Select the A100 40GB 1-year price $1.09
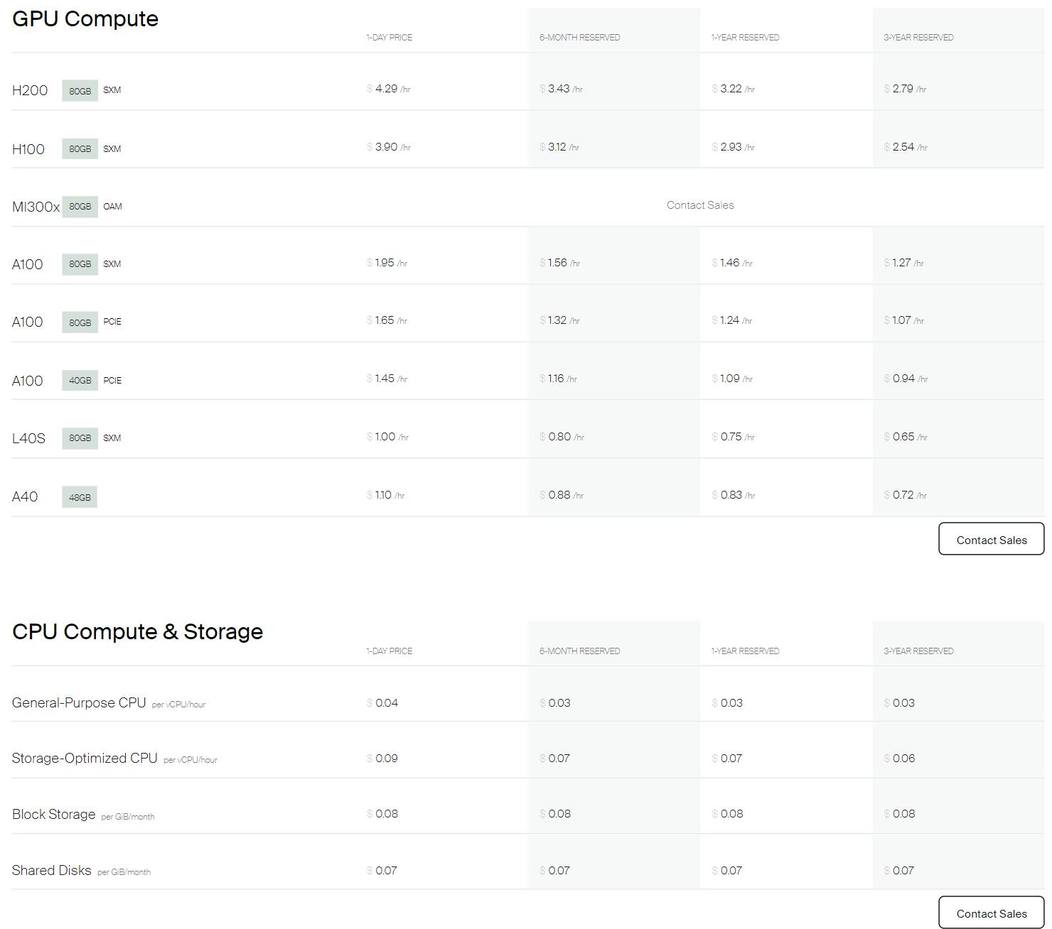The image size is (1052, 929). click(731, 379)
